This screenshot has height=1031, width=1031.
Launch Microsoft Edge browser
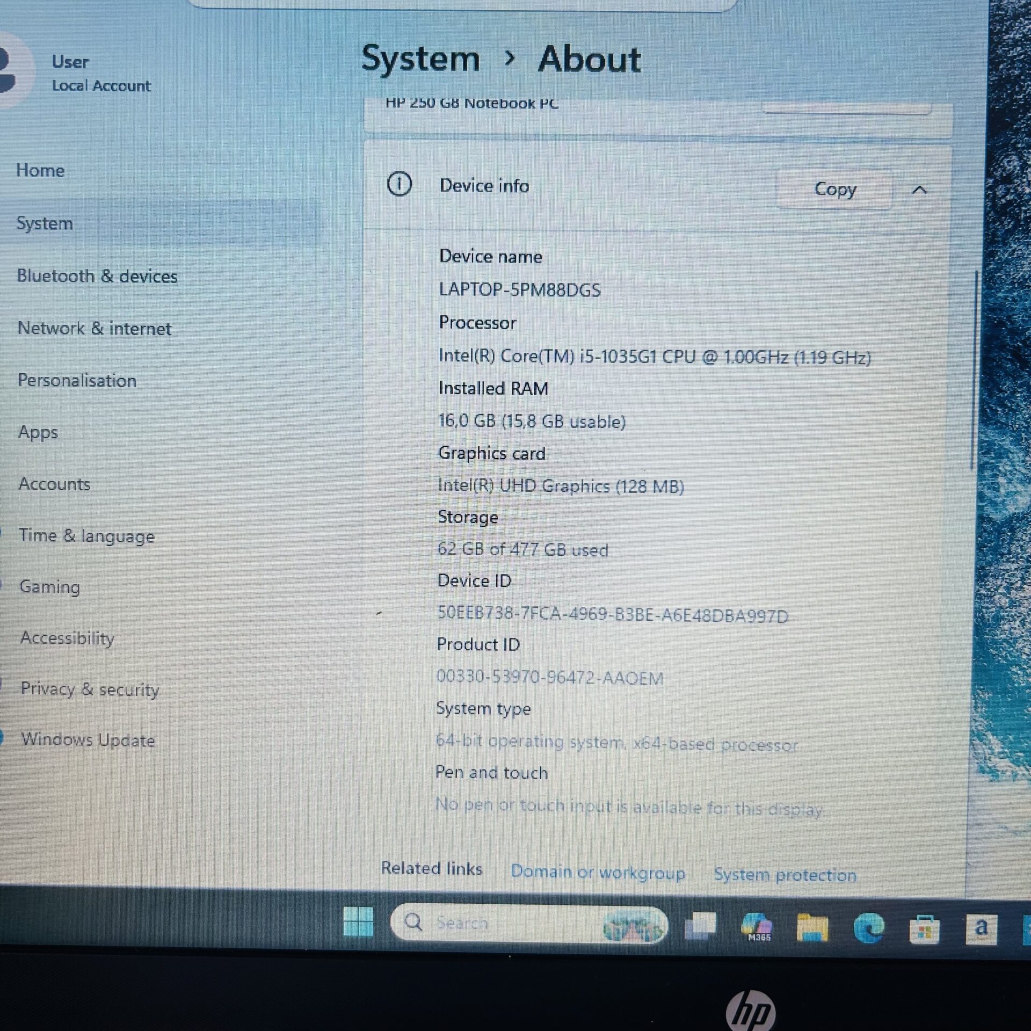coord(869,928)
